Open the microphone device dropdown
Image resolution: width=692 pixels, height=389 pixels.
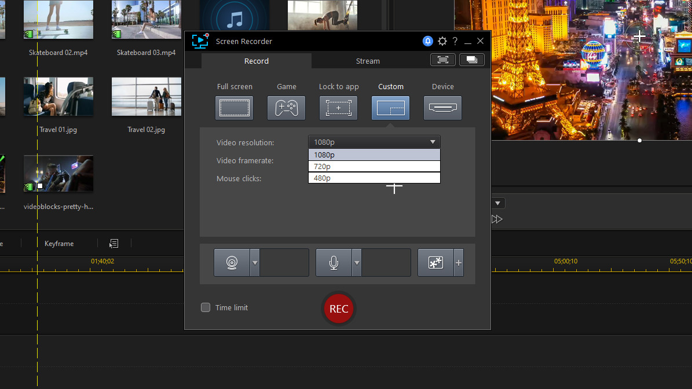(x=357, y=262)
